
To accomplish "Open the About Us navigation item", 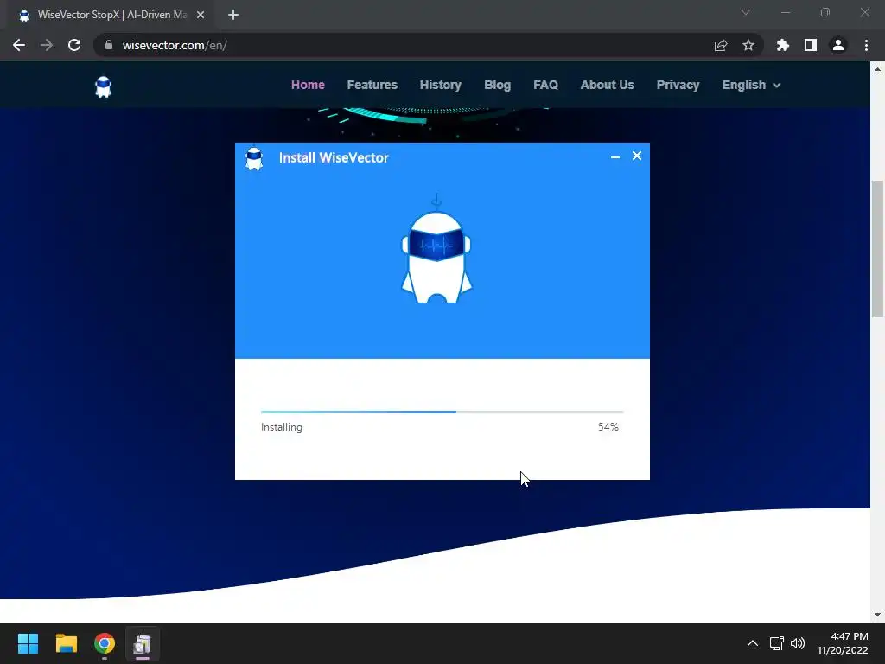I will 608,85.
